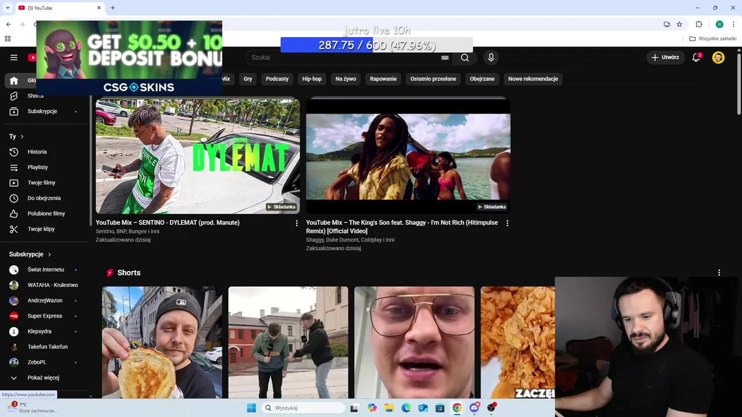Open the Chrome three-dot menu
This screenshot has width=742, height=417.
pyautogui.click(x=733, y=24)
